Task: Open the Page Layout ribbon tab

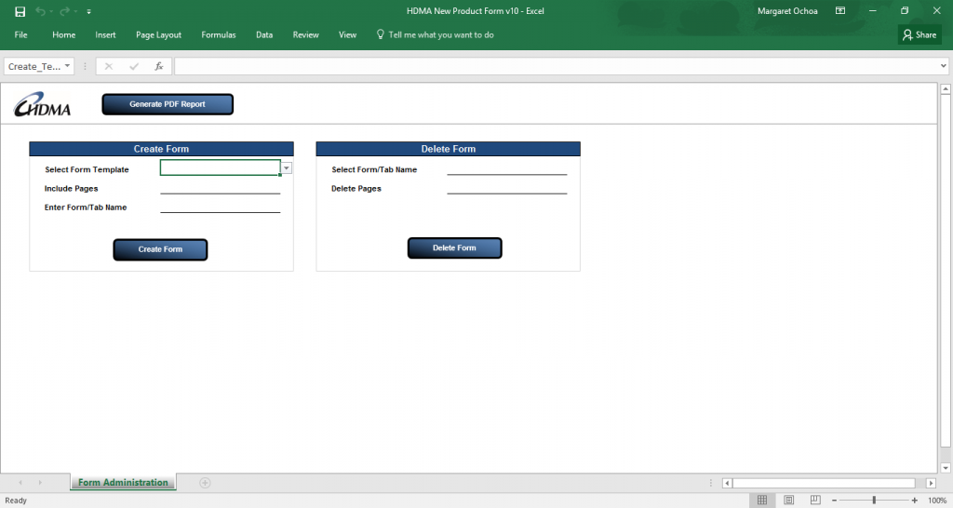Action: tap(158, 34)
